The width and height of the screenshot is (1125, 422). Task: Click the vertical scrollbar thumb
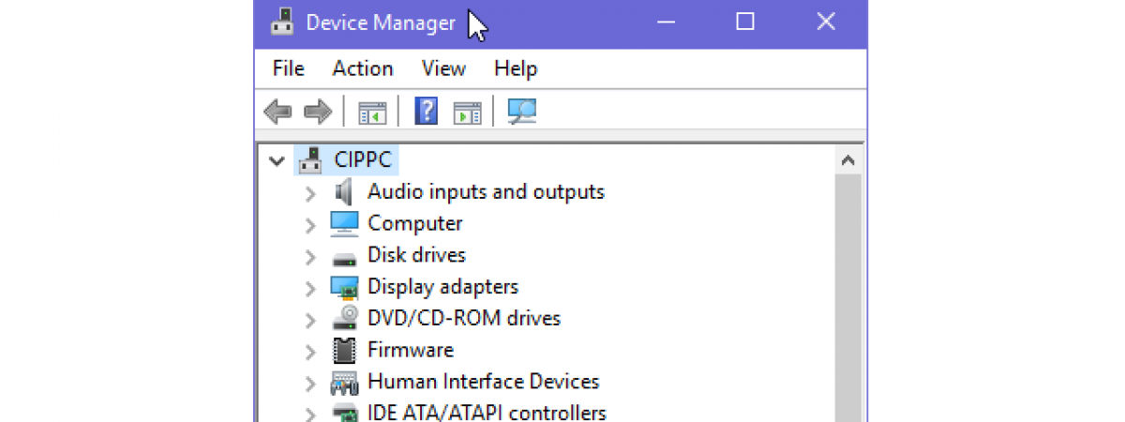pyautogui.click(x=848, y=298)
